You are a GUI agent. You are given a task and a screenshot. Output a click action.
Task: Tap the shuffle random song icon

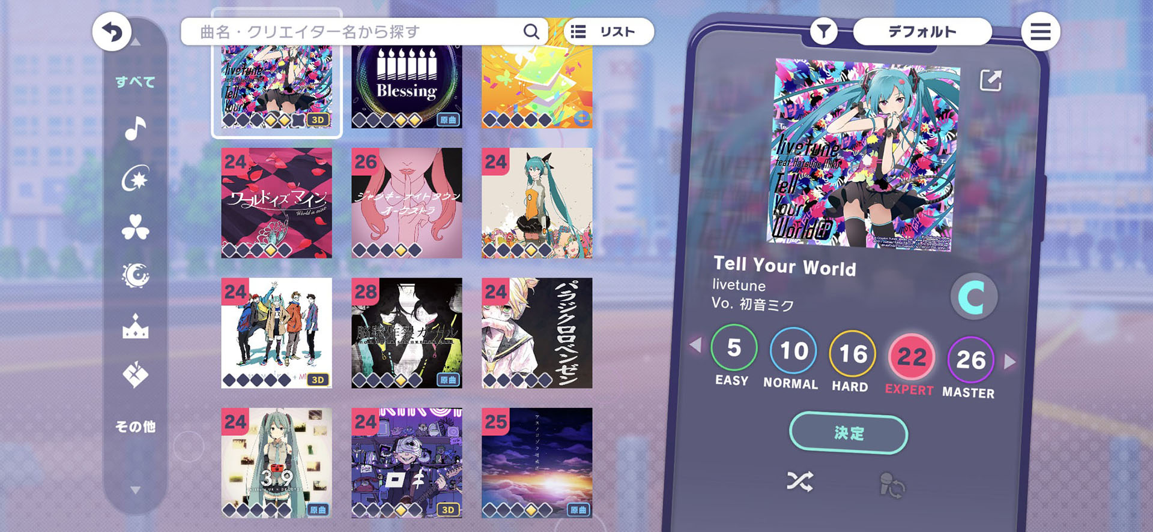tap(800, 481)
